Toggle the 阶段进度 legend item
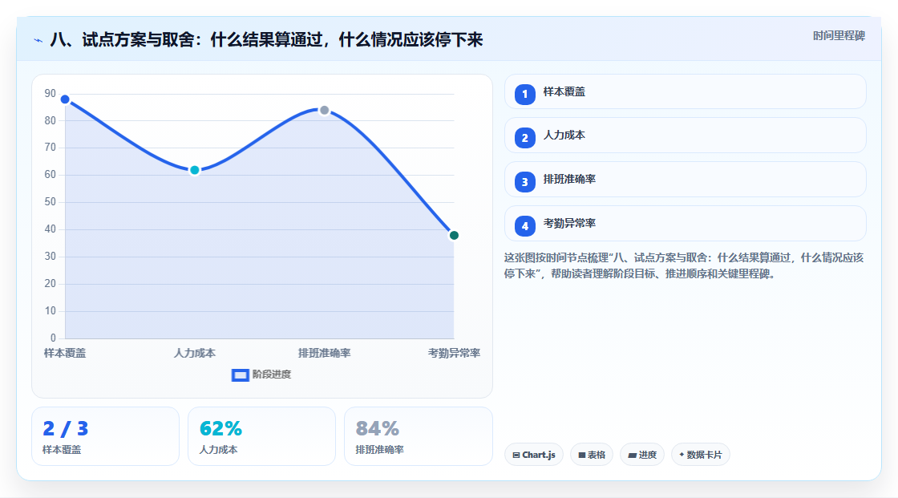Screen dimensions: 898x498 tap(261, 375)
